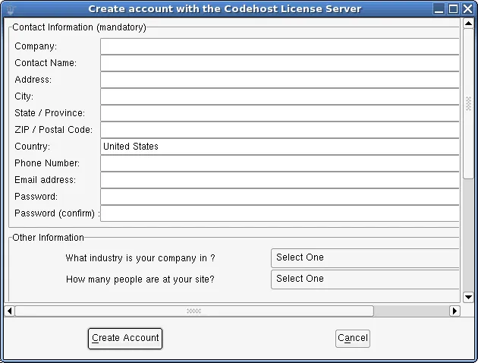
Task: Click the horizontal scrollbar thumb
Action: click(194, 311)
